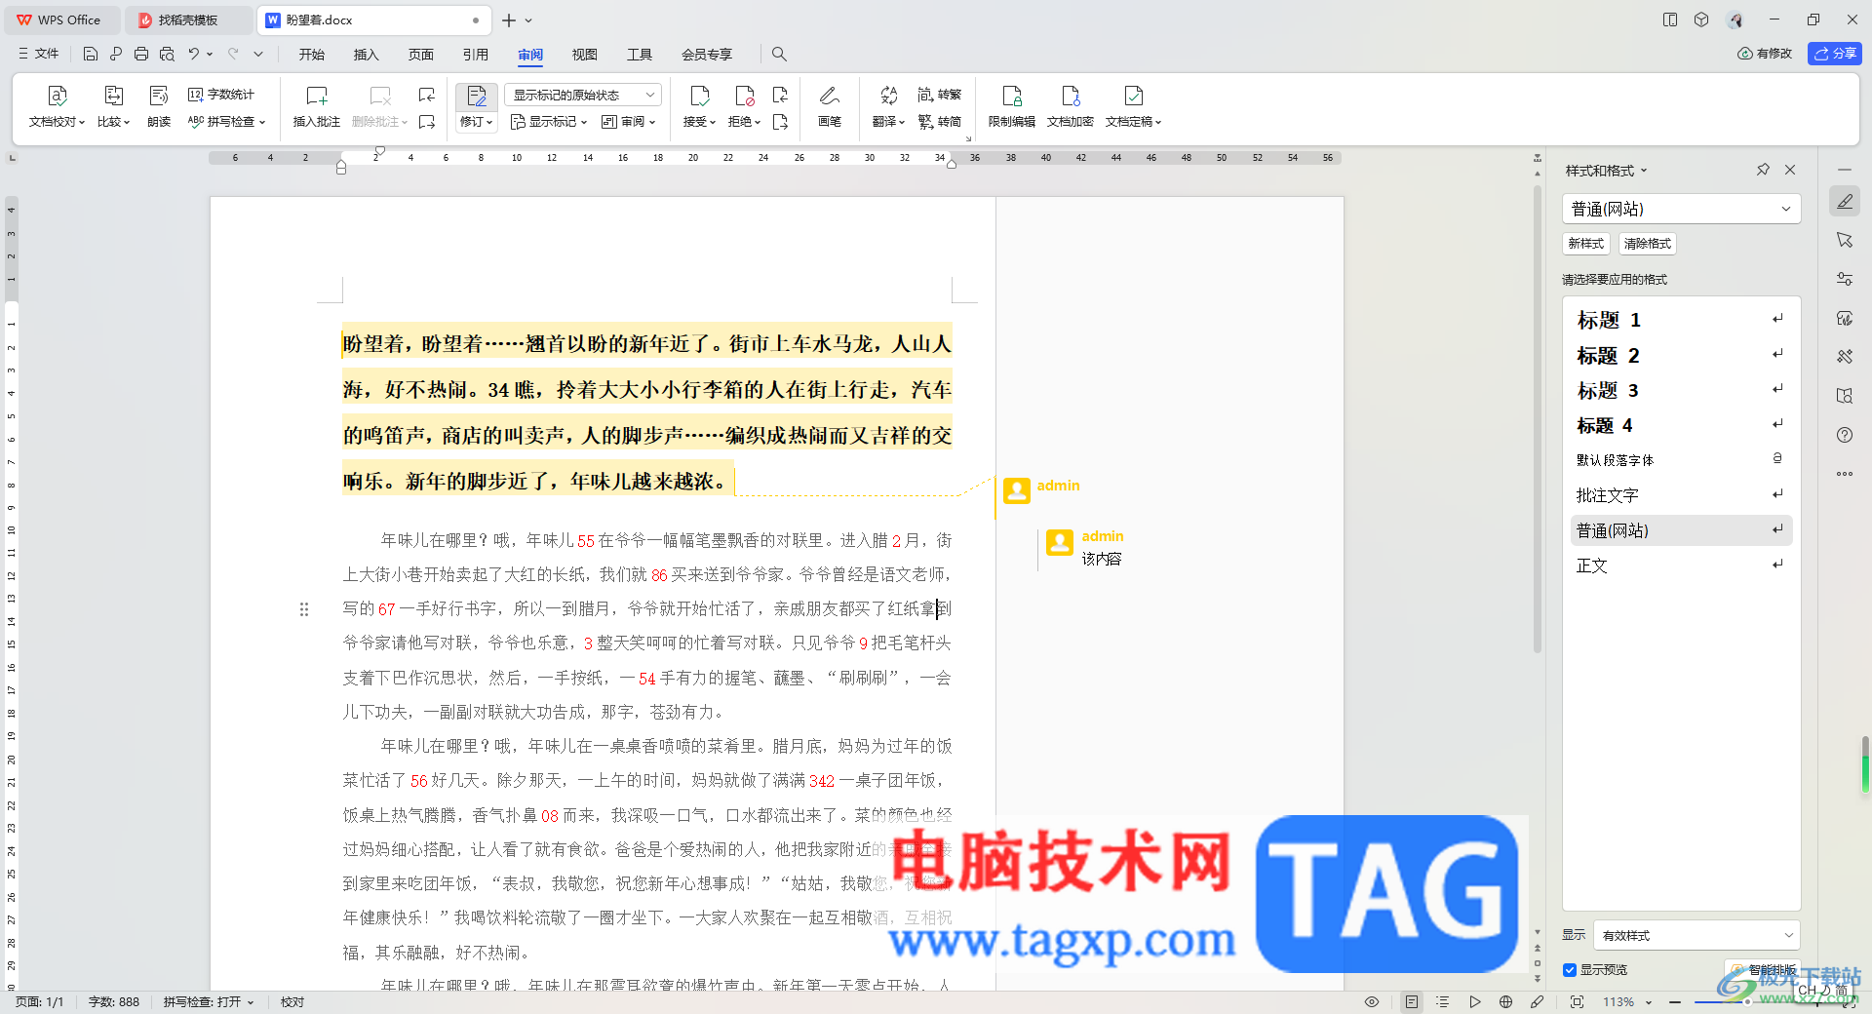Convert text with 繁转简 button
Viewport: 1872px width, 1014px height.
[x=940, y=122]
